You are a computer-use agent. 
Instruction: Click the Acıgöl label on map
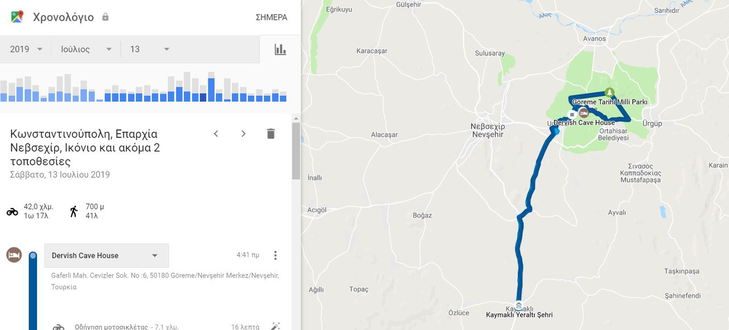(x=317, y=210)
